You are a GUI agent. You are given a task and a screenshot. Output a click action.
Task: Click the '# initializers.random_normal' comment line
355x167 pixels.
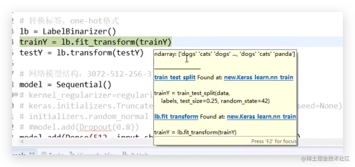tap(84, 117)
